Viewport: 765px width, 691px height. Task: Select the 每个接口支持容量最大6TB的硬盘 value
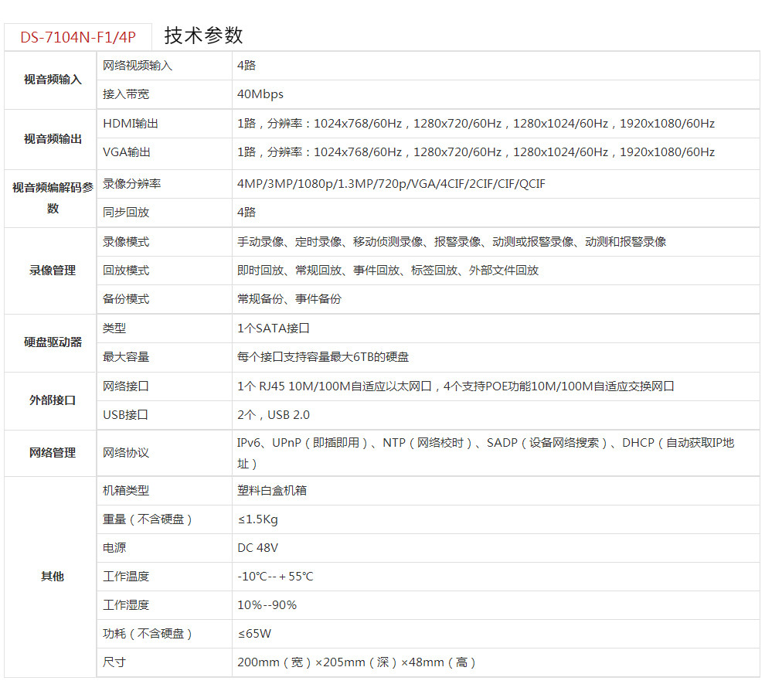point(323,357)
